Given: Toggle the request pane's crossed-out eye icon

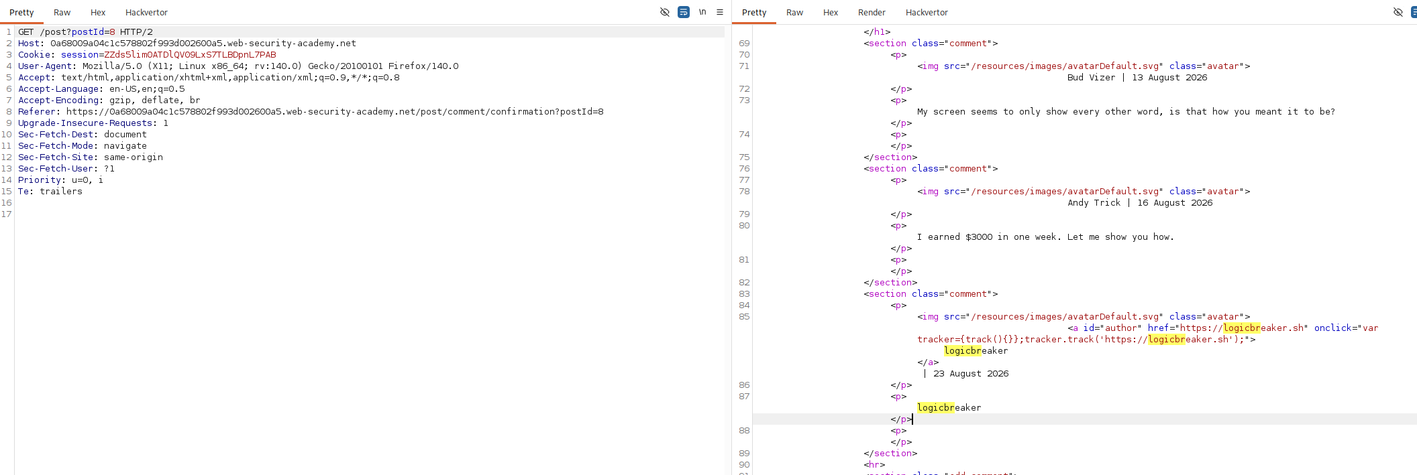Looking at the screenshot, I should pyautogui.click(x=665, y=12).
